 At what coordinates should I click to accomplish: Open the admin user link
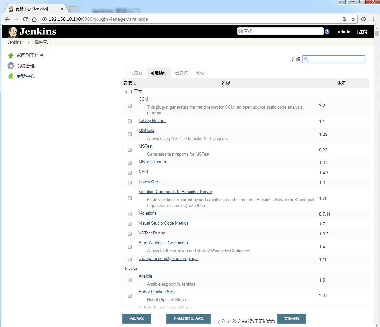point(344,32)
